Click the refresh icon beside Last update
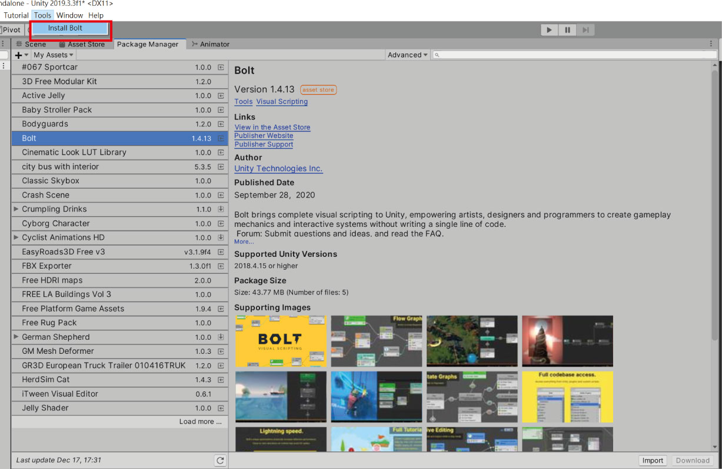The width and height of the screenshot is (722, 469). pos(220,461)
